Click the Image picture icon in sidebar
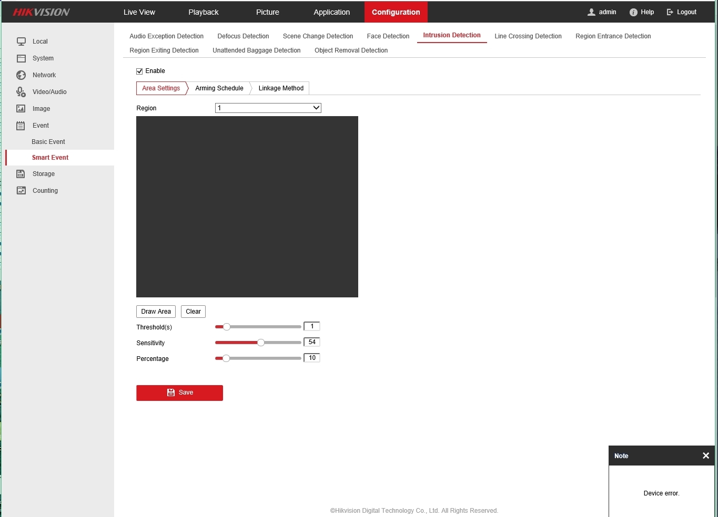Screen dimensions: 718x517 [21, 109]
